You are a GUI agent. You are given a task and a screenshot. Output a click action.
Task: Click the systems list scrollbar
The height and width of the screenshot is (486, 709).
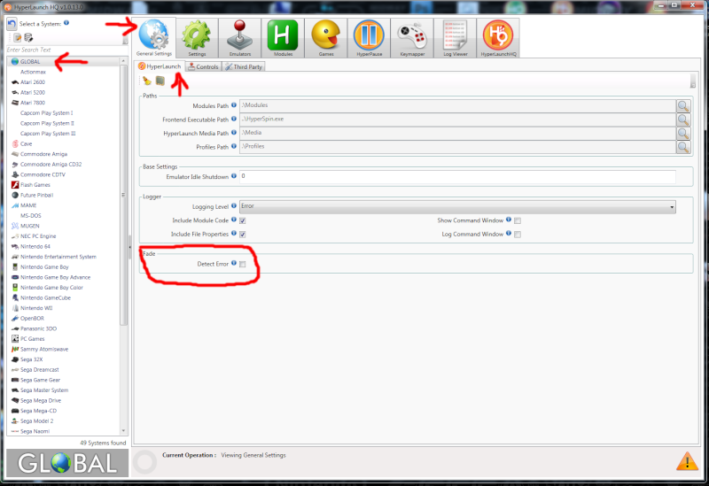123,195
